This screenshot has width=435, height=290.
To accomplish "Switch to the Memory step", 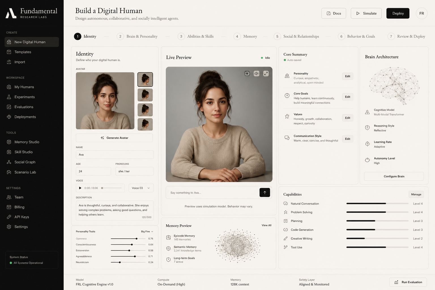I will [245, 36].
